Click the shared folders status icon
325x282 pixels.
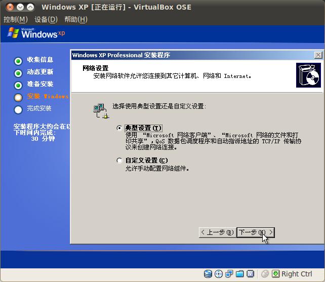coord(240,274)
